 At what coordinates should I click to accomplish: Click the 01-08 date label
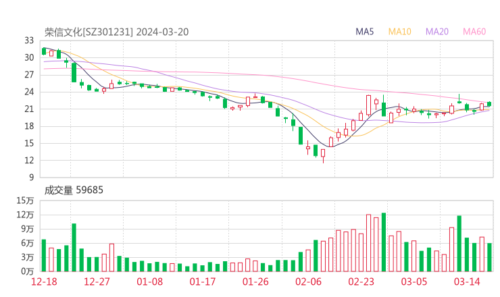(149, 281)
